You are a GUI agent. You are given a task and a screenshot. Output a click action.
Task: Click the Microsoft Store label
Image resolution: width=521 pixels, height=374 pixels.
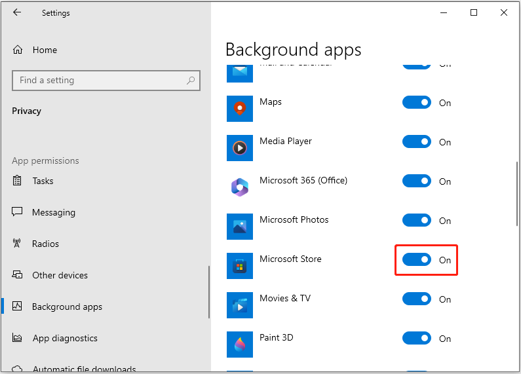click(290, 259)
